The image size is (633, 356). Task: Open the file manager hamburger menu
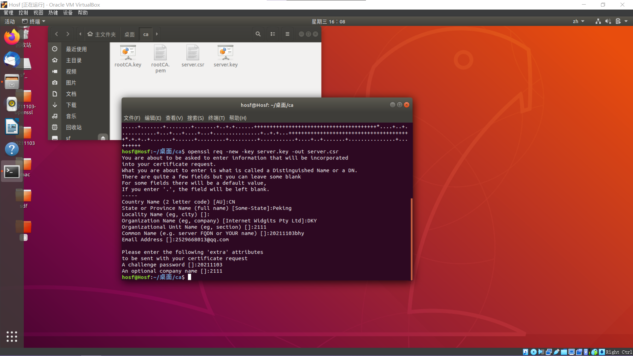point(287,34)
